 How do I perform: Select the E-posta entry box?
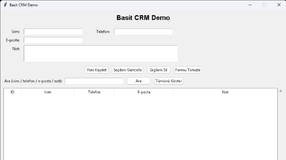tap(53, 40)
